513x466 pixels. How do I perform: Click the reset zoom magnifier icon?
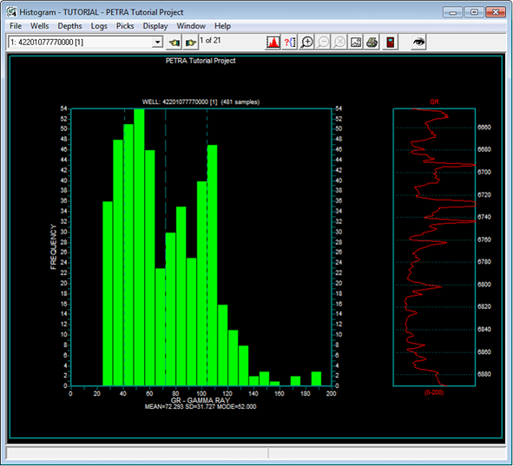(339, 43)
